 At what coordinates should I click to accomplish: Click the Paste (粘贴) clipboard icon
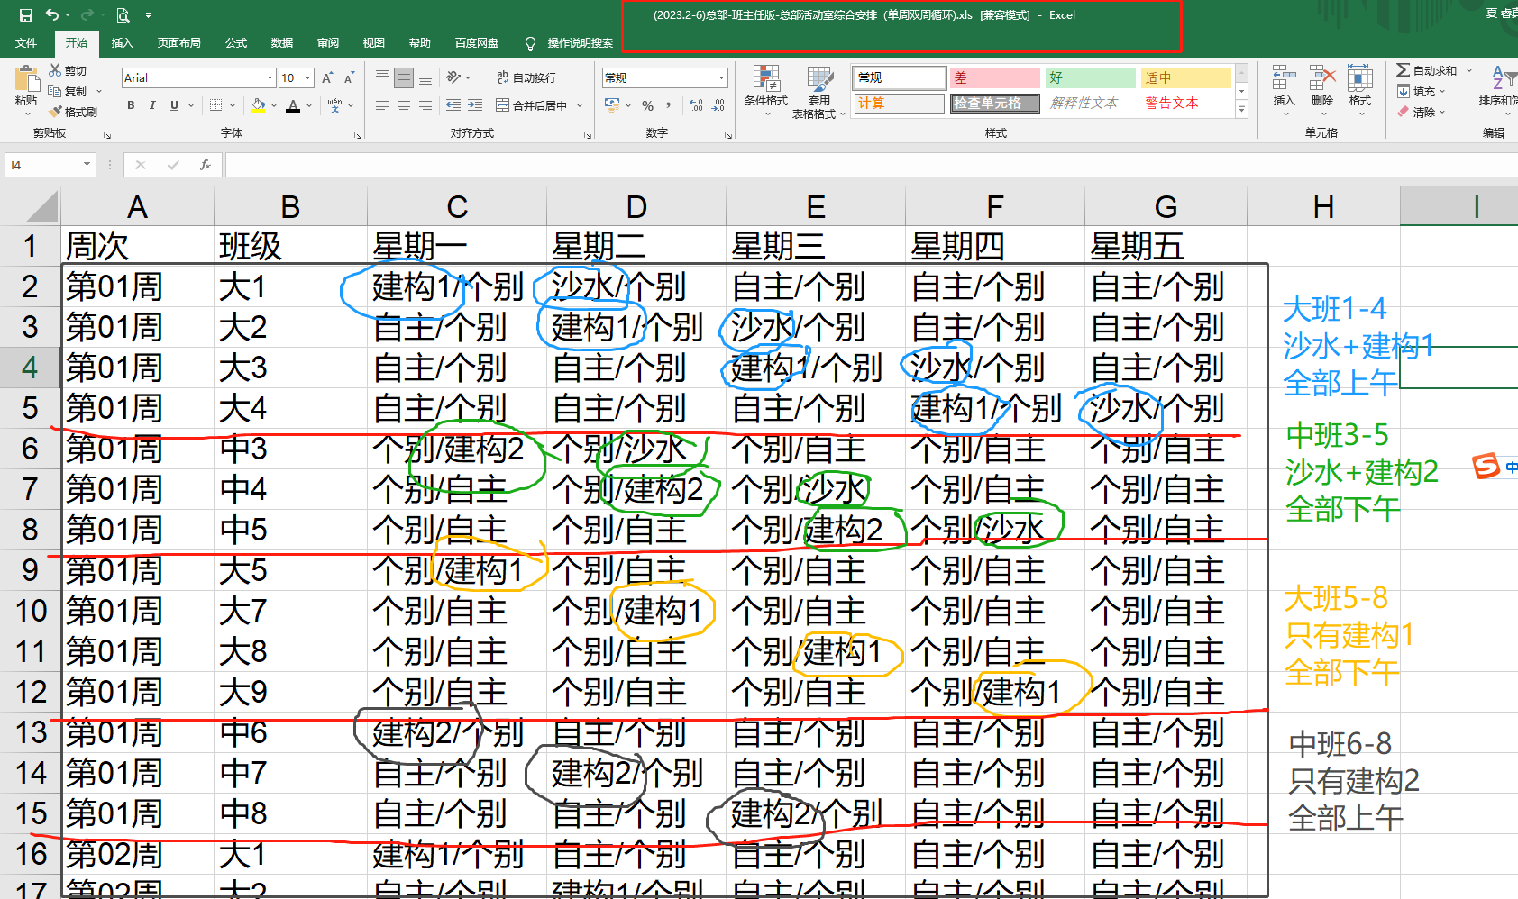tap(26, 79)
